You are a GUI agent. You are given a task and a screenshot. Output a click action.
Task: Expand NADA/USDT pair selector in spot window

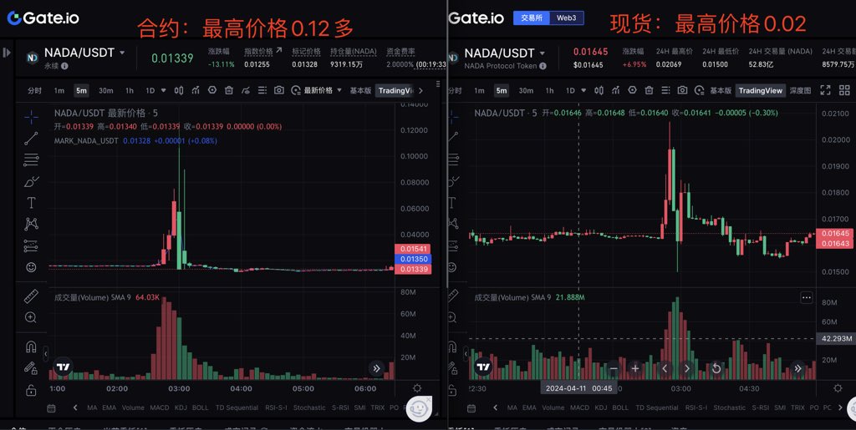542,53
